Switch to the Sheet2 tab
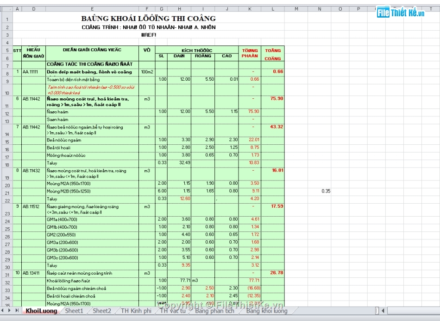This screenshot has width=440, height=321. (102, 311)
